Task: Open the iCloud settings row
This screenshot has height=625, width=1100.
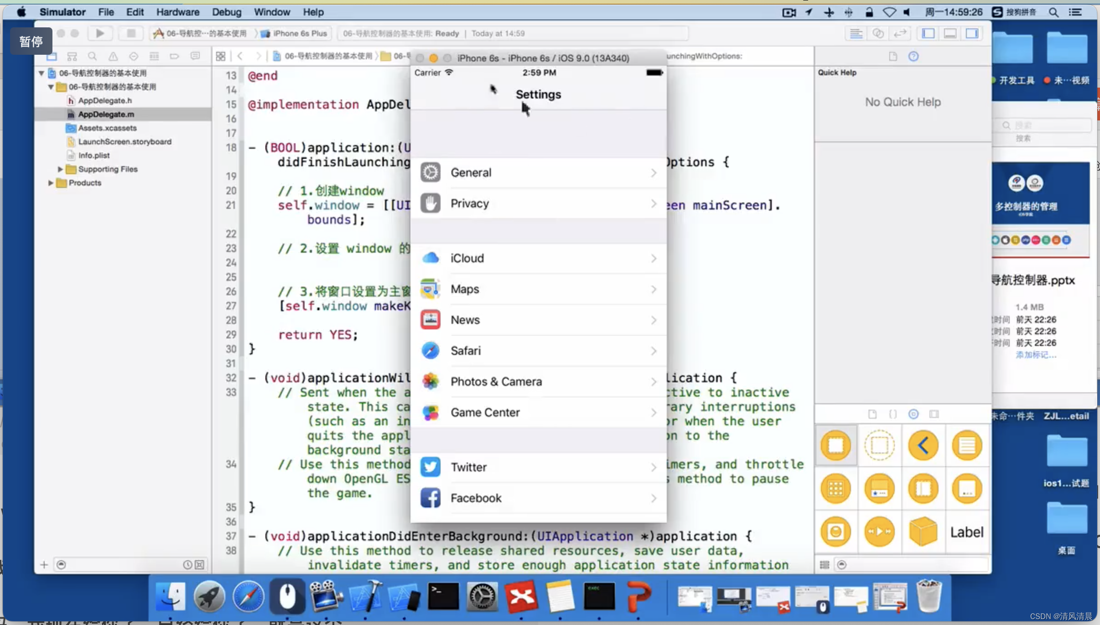Action: 538,258
